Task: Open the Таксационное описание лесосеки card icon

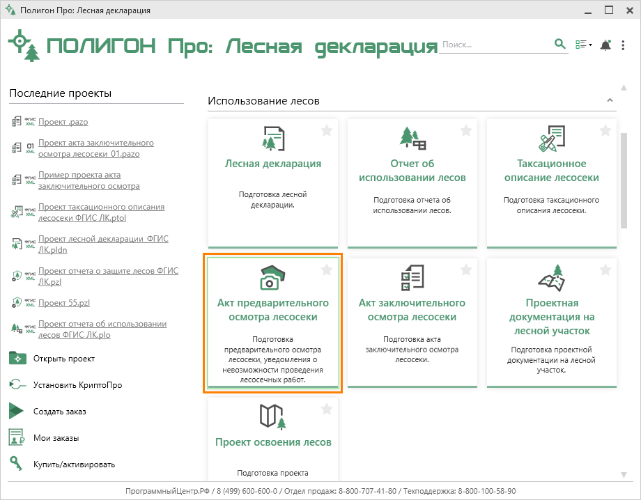Action: [x=552, y=139]
